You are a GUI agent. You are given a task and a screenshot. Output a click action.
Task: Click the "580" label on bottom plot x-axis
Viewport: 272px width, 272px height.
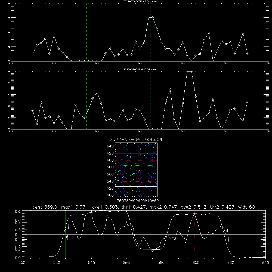[x=161, y=263]
